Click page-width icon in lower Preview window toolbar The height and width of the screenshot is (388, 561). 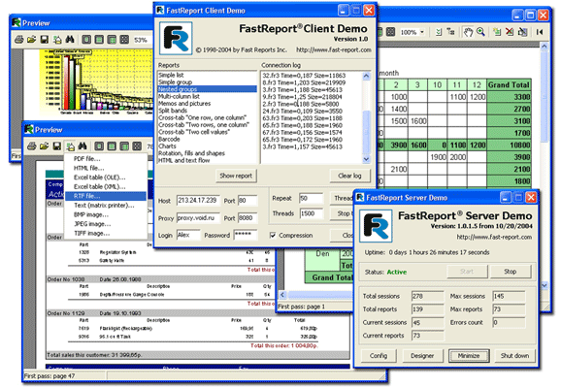112,145
